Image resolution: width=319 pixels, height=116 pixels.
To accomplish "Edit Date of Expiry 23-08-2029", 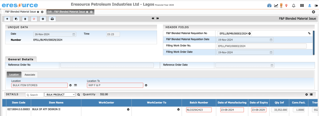I will (259, 110).
